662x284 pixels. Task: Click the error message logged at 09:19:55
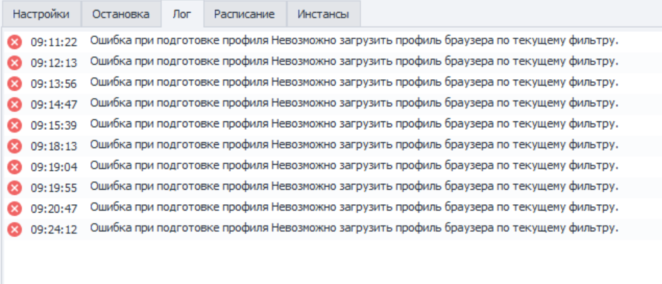[354, 186]
